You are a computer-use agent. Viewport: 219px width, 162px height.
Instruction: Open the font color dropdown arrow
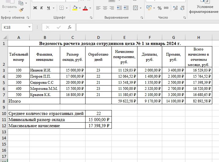90,8
